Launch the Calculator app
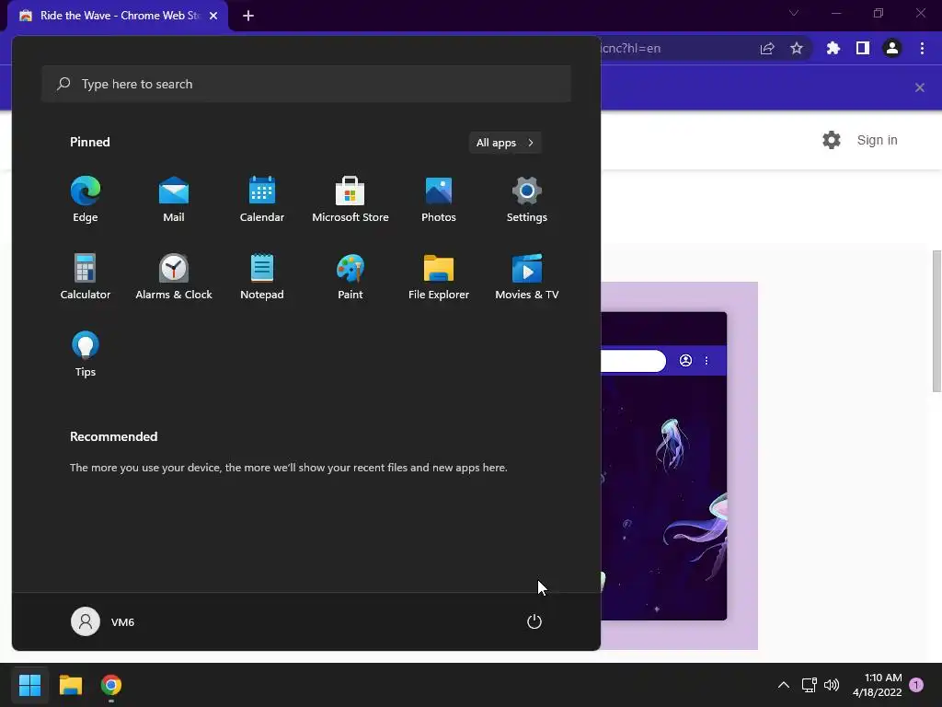The width and height of the screenshot is (942, 707). (x=86, y=276)
